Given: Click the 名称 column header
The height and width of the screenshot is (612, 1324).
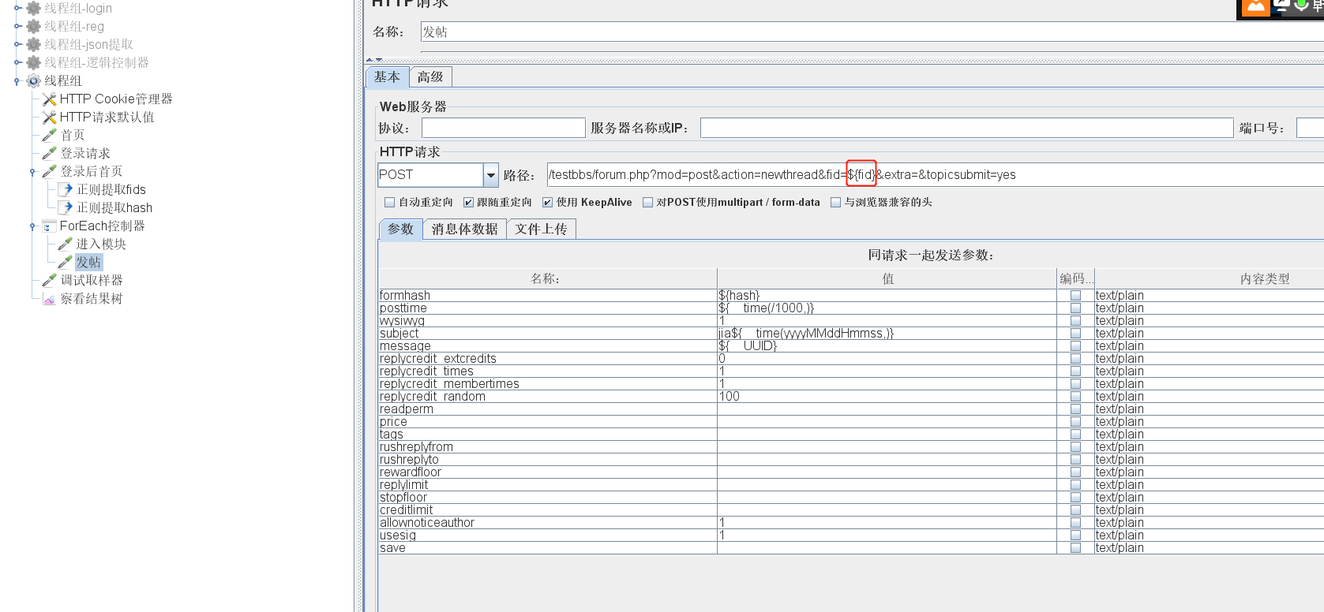Looking at the screenshot, I should (547, 278).
